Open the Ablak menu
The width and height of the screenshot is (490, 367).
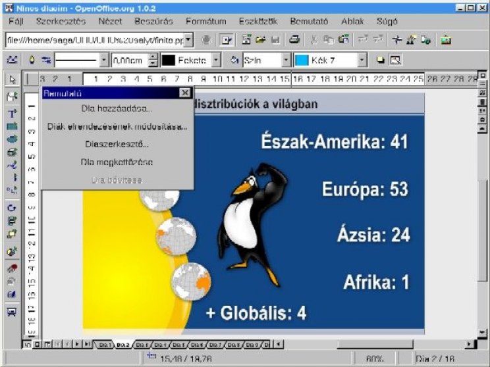coord(352,21)
